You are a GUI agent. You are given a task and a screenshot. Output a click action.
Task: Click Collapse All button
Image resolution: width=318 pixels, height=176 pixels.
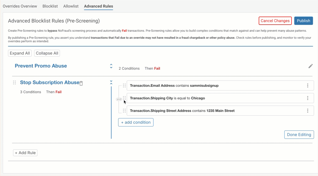coord(47,53)
